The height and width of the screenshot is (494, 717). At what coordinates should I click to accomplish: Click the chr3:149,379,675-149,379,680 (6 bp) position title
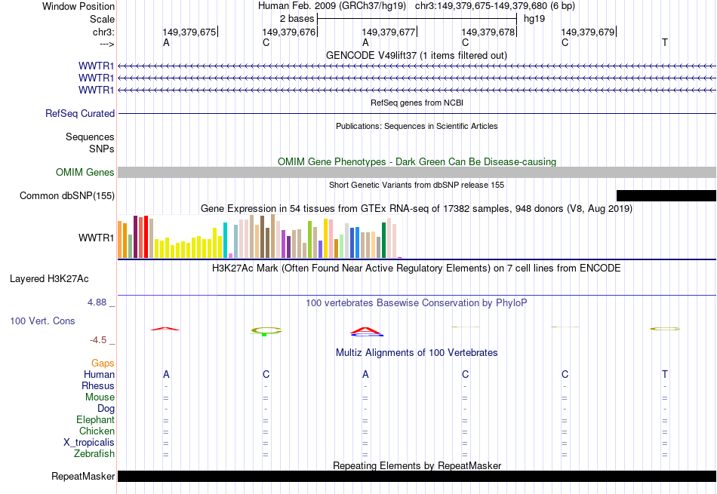(495, 6)
